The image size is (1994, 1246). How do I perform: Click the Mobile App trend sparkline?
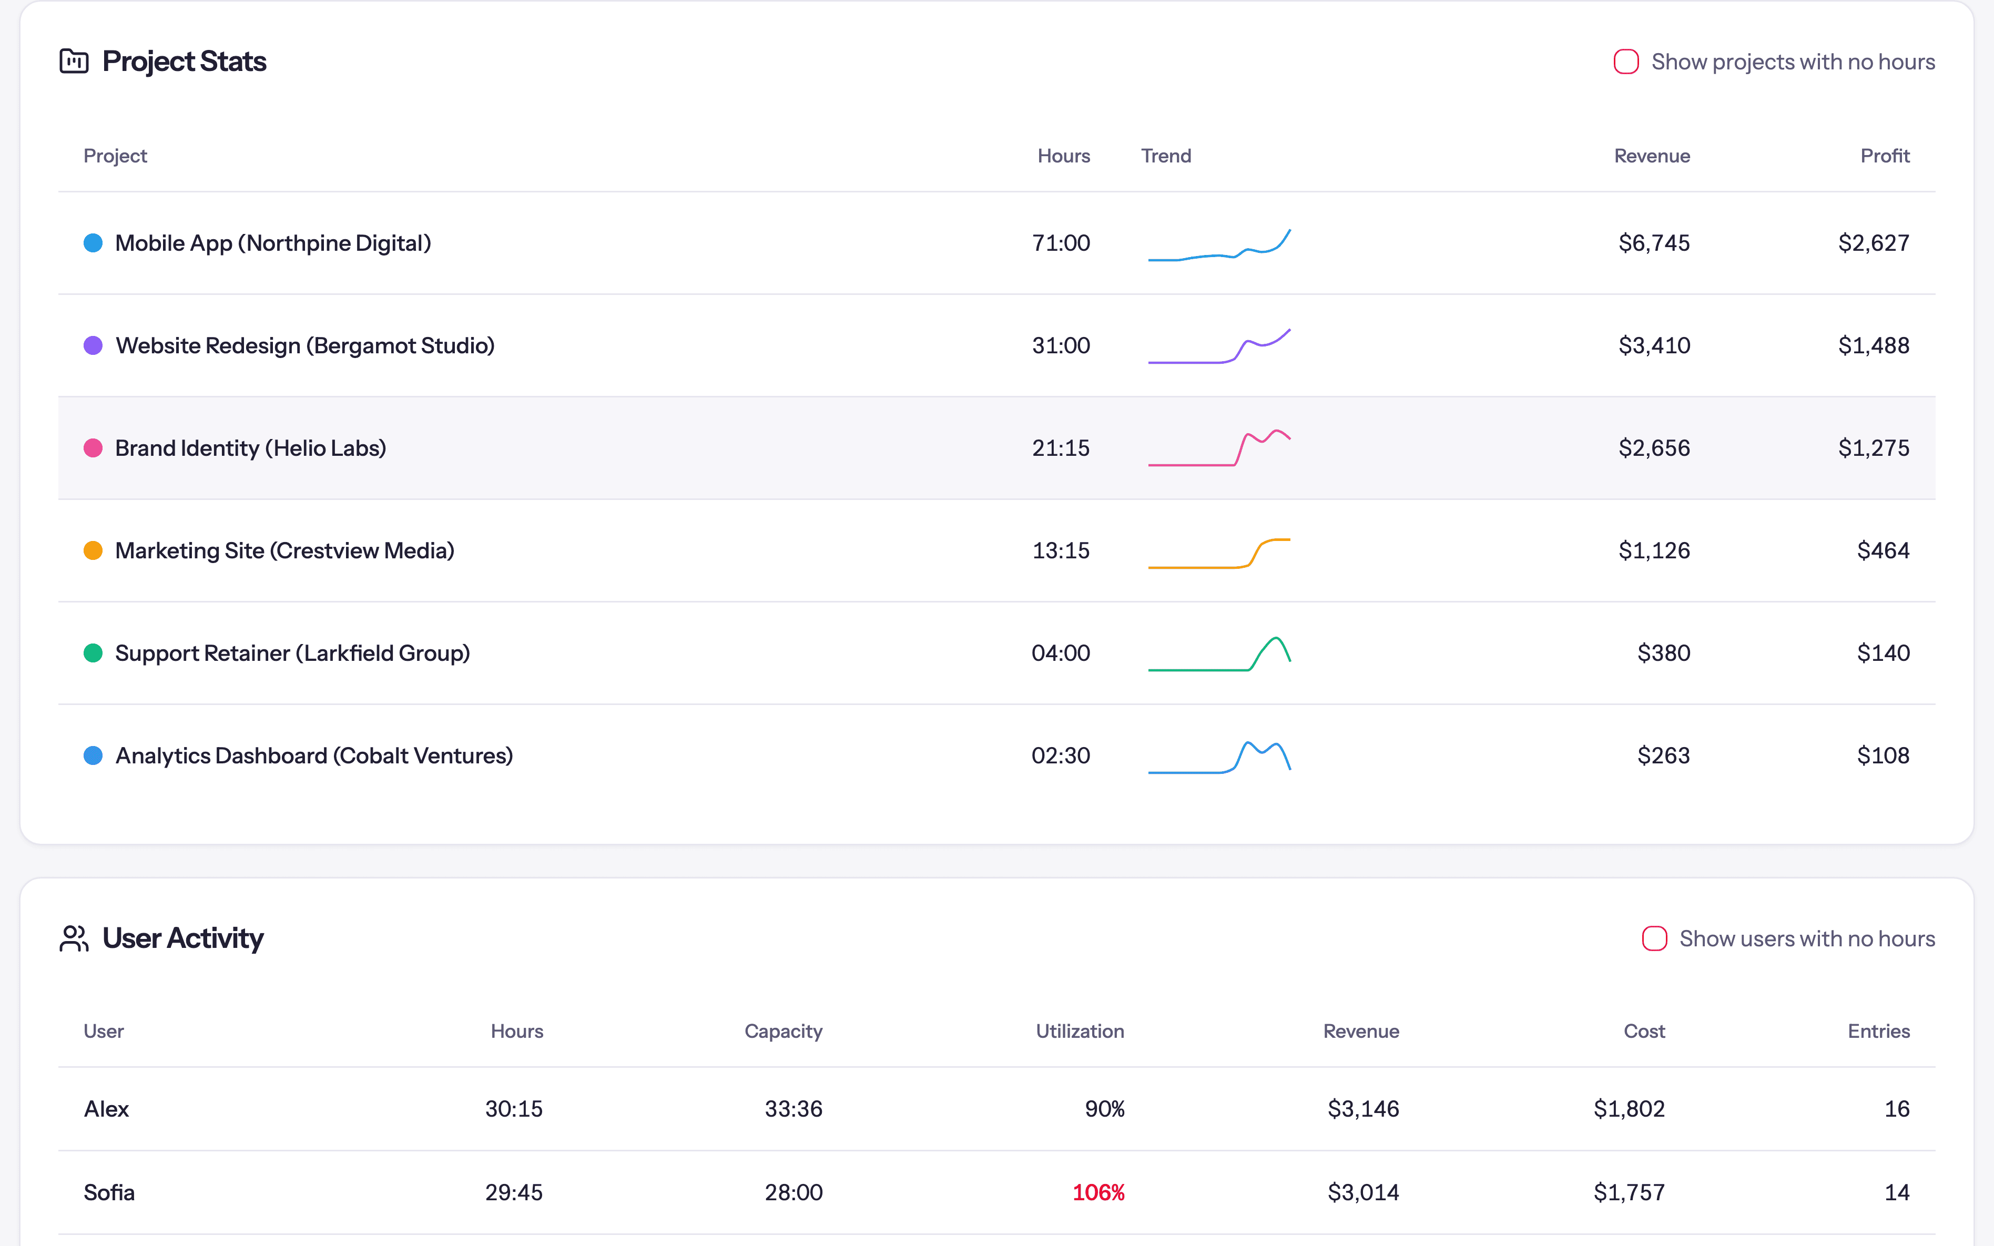click(1219, 245)
